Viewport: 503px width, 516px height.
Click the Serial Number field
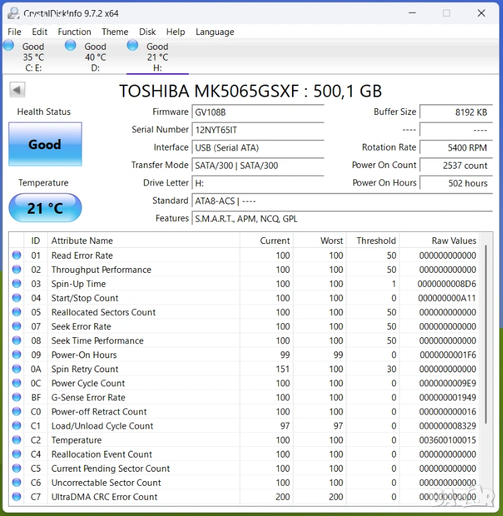pyautogui.click(x=258, y=130)
